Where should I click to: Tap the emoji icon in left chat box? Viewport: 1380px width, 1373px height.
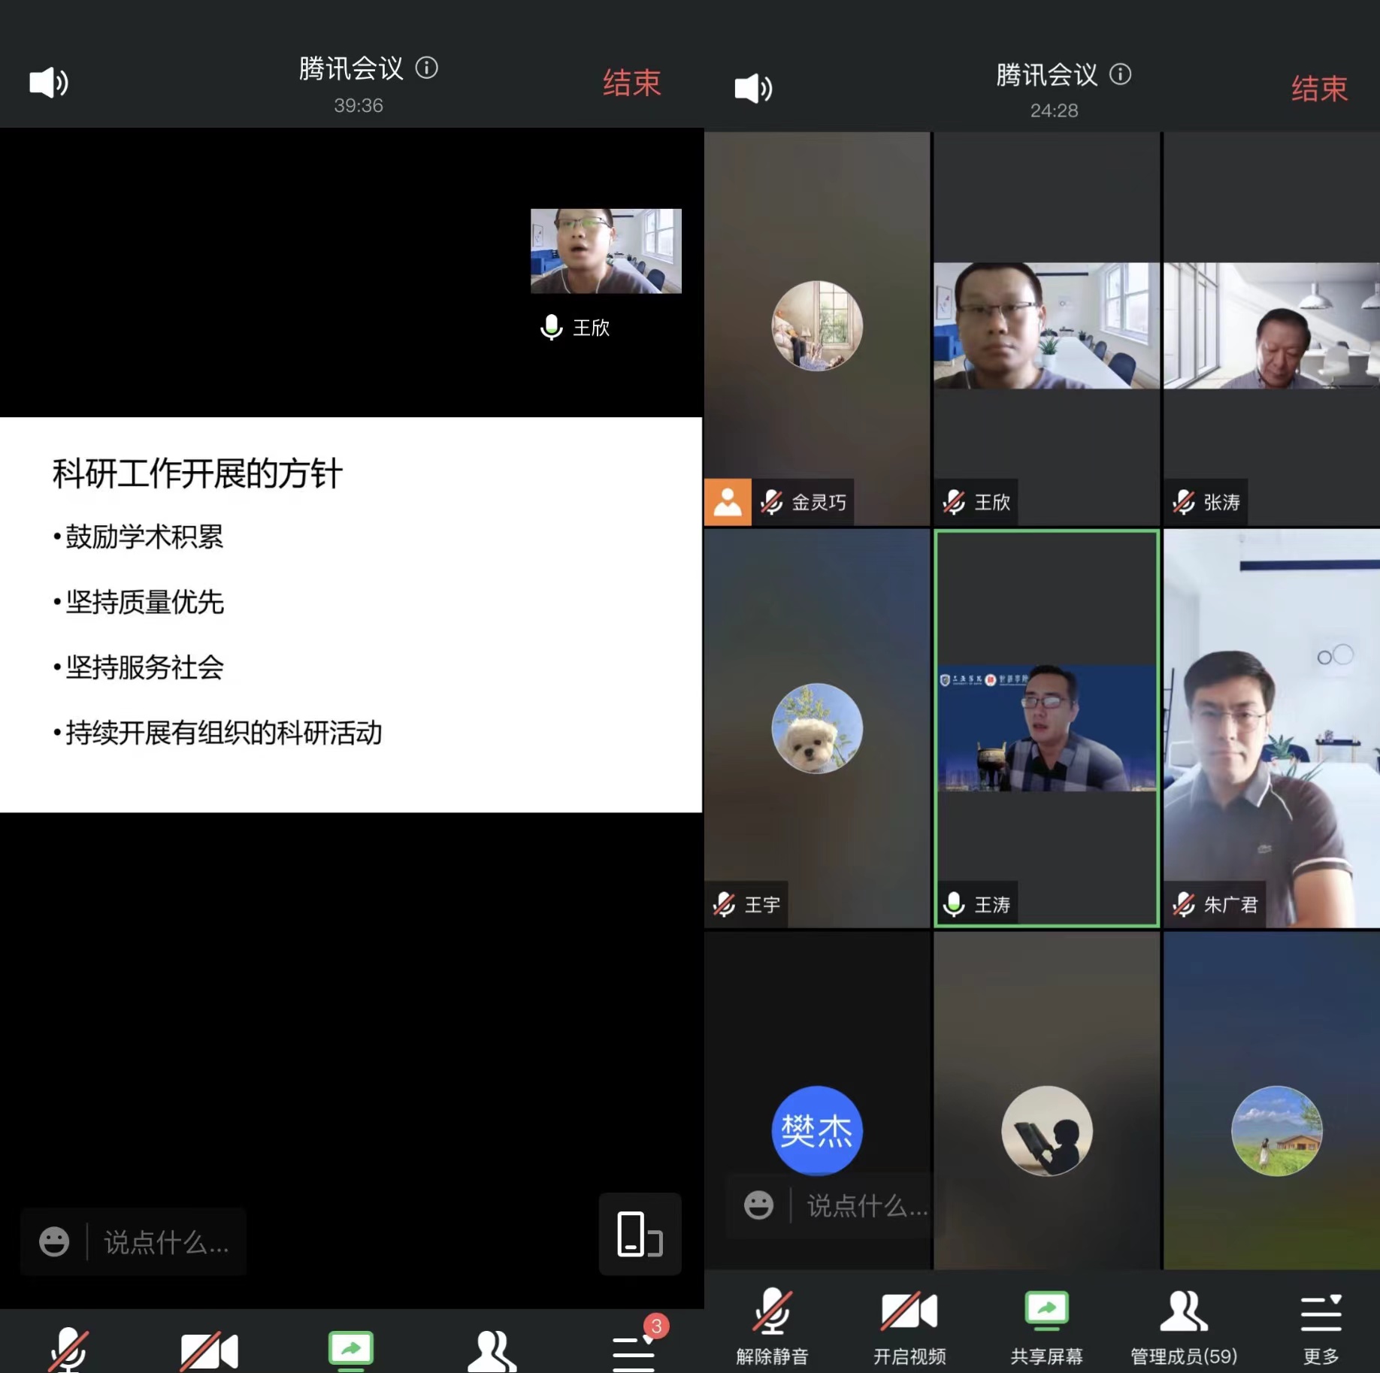click(54, 1241)
